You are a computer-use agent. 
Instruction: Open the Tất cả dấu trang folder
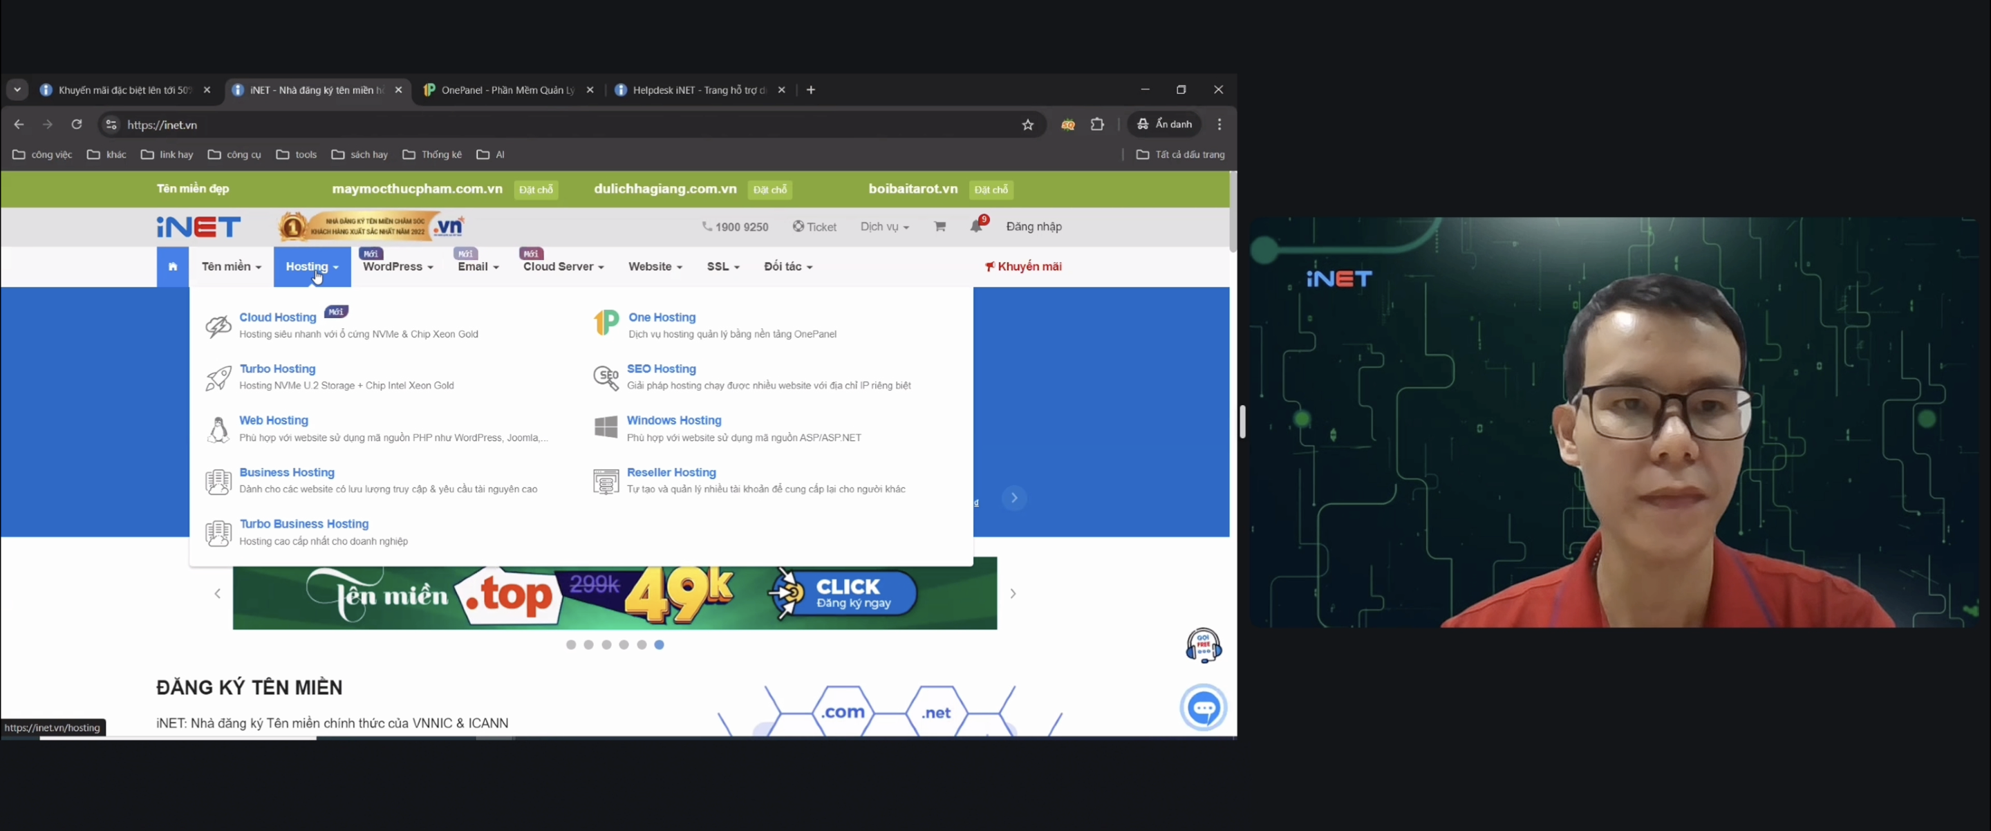(1180, 155)
